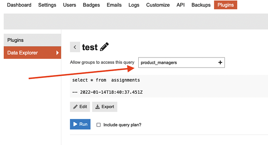Expand the Data Explorer sidebar arrow
This screenshot has width=268, height=145.
pos(57,53)
